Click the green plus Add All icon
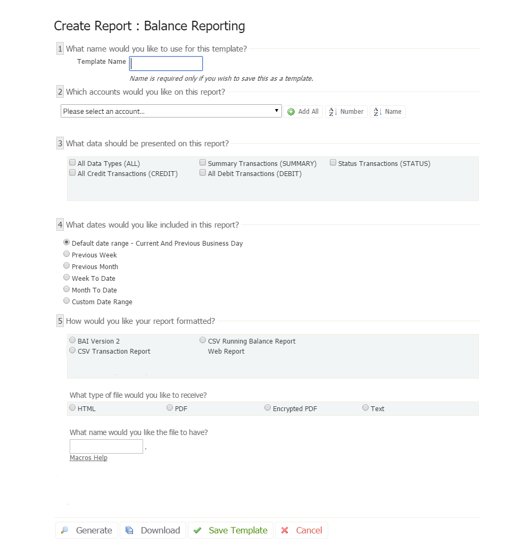The image size is (532, 543). pos(291,112)
